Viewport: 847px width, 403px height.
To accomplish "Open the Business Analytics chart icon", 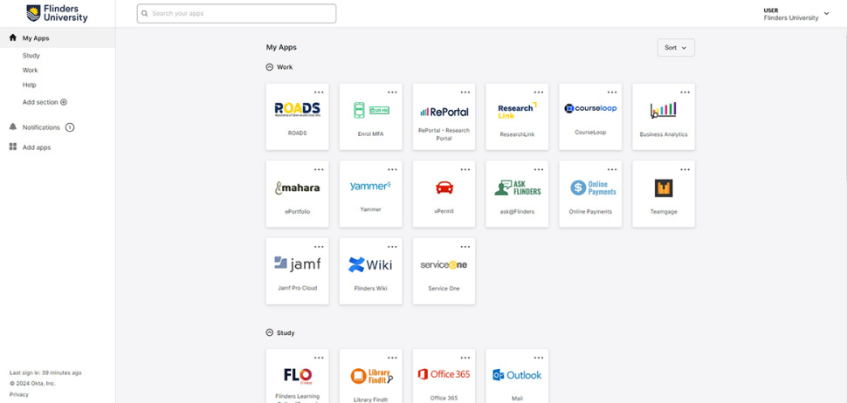I will pos(664,110).
